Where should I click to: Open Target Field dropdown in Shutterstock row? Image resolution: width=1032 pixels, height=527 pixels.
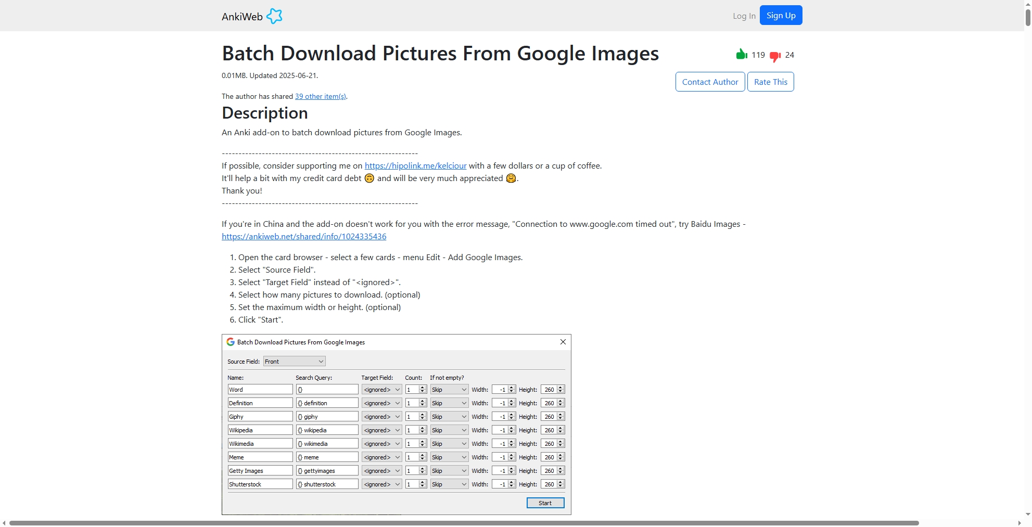381,484
